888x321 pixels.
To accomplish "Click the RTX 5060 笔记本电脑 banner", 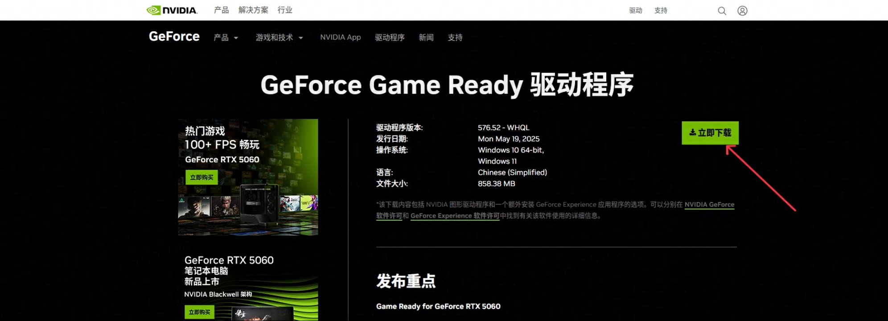I will (248, 287).
